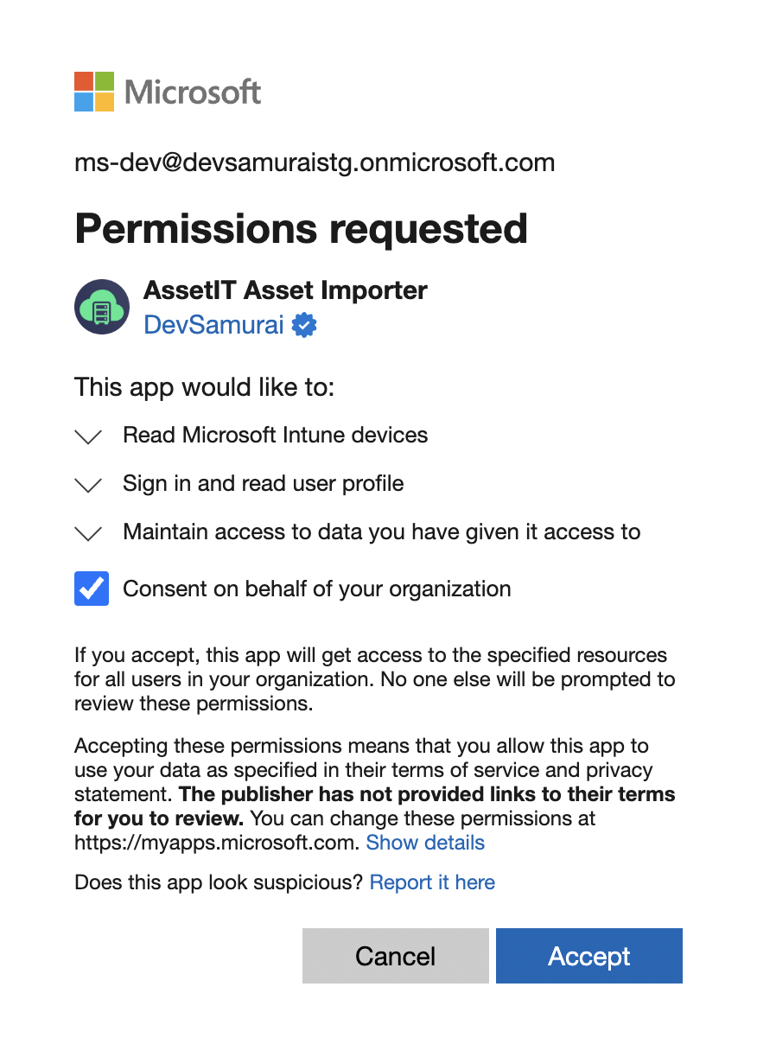Click the blue verified publisher badge
This screenshot has width=757, height=1044.
click(304, 326)
